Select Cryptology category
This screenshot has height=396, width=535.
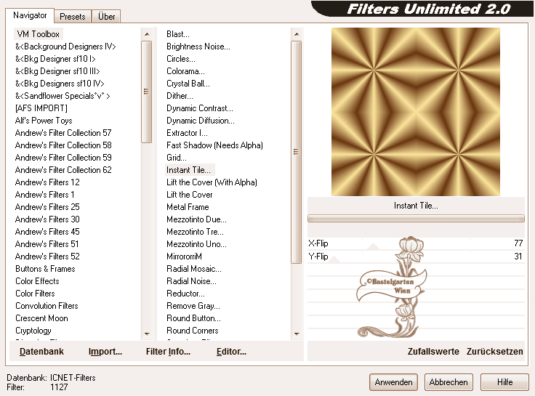coord(33,331)
